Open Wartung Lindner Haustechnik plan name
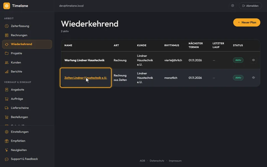 (85, 60)
